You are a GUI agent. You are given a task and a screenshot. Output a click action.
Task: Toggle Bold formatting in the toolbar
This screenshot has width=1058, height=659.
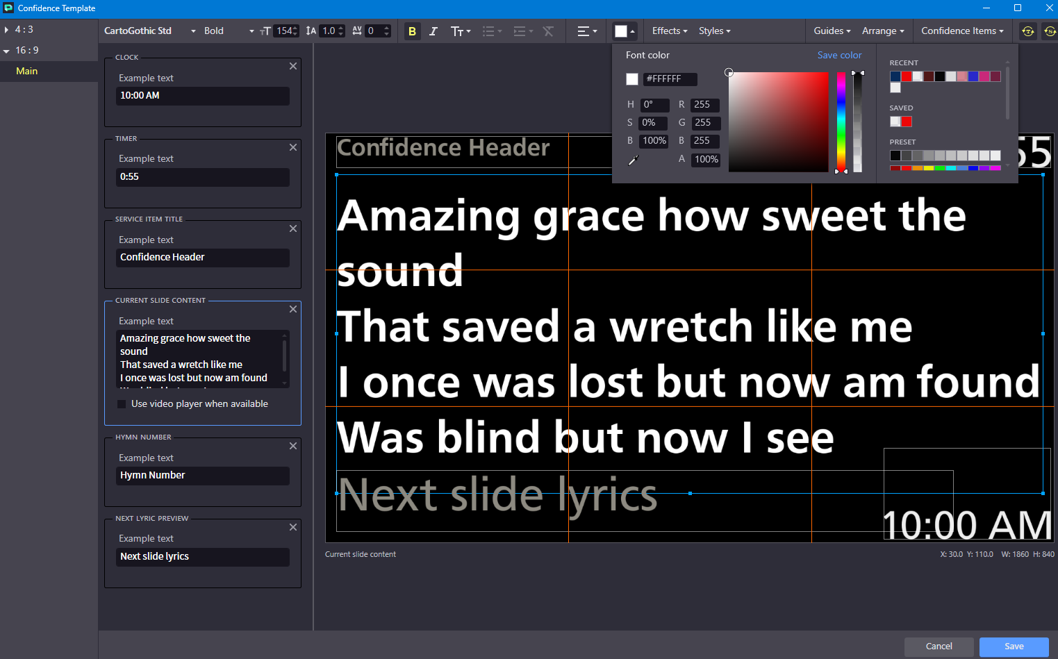(x=412, y=31)
